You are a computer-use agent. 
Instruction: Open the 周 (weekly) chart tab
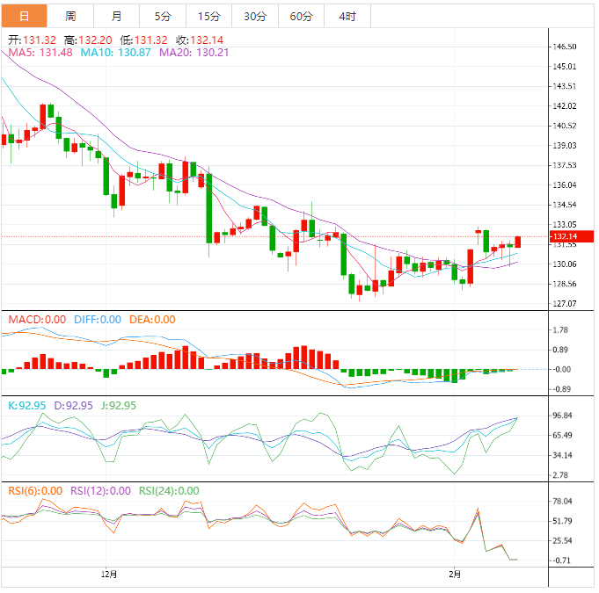coord(70,17)
